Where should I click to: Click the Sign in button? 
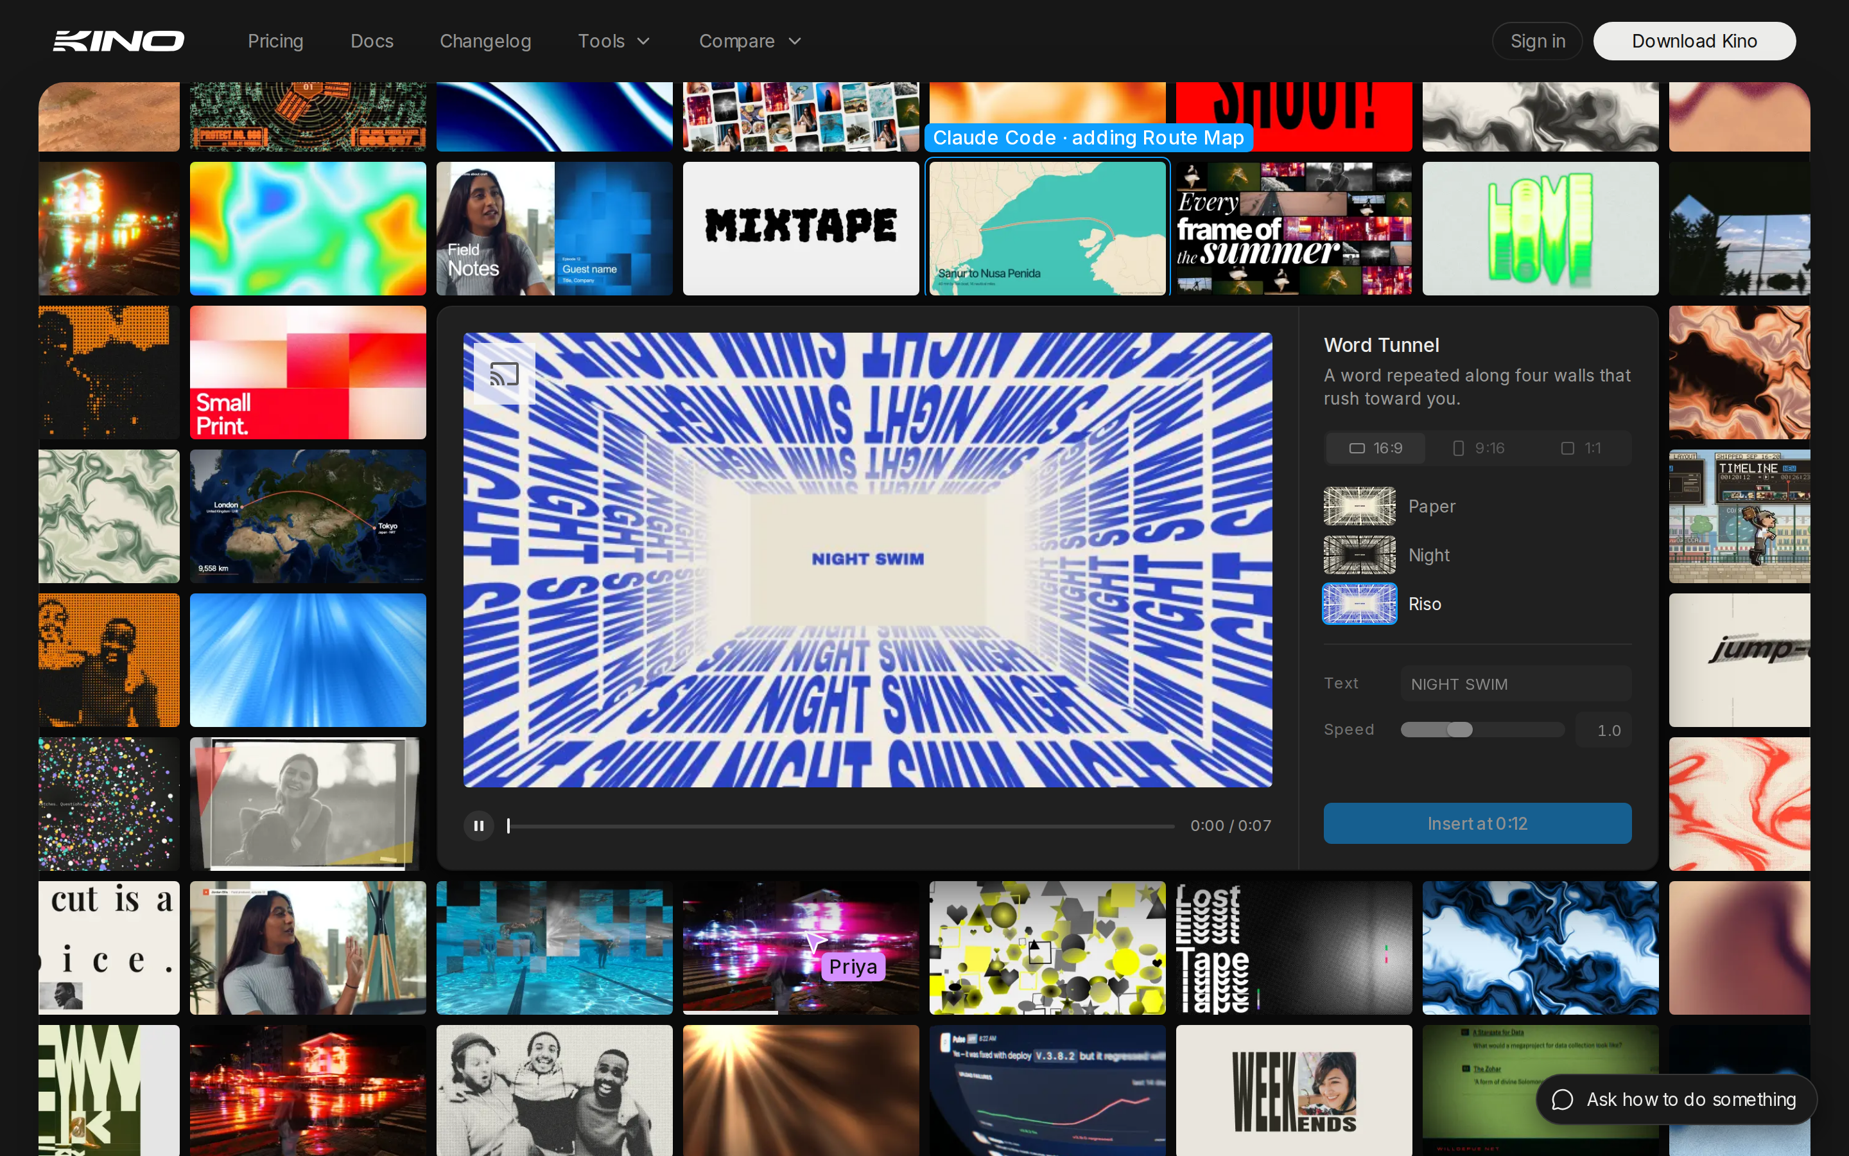(x=1537, y=41)
